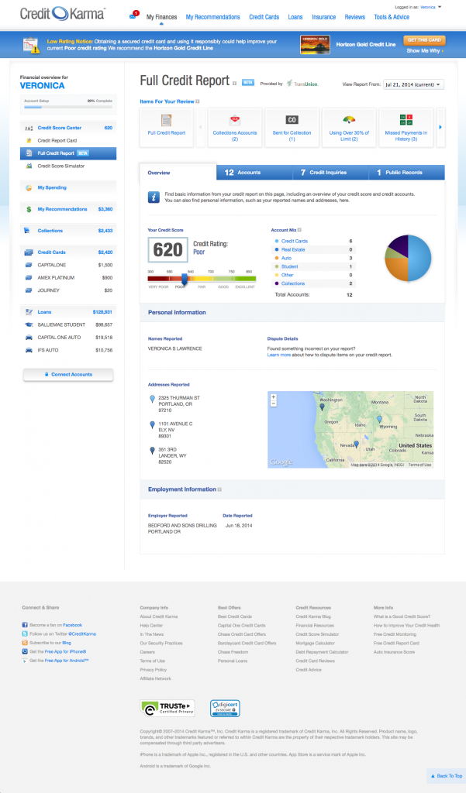Click the Horizon Gold card thumbnail

[x=315, y=44]
